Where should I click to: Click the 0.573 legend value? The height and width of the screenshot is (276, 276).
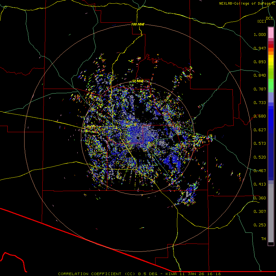click(x=260, y=144)
